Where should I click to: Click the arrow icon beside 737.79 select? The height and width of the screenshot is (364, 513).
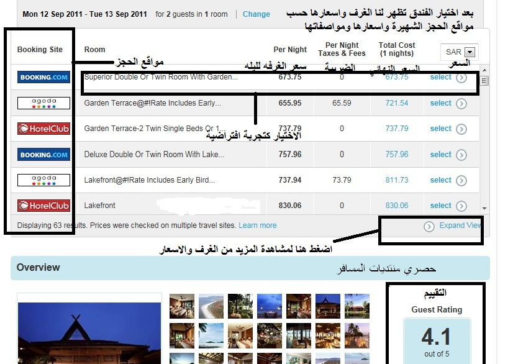pyautogui.click(x=461, y=129)
